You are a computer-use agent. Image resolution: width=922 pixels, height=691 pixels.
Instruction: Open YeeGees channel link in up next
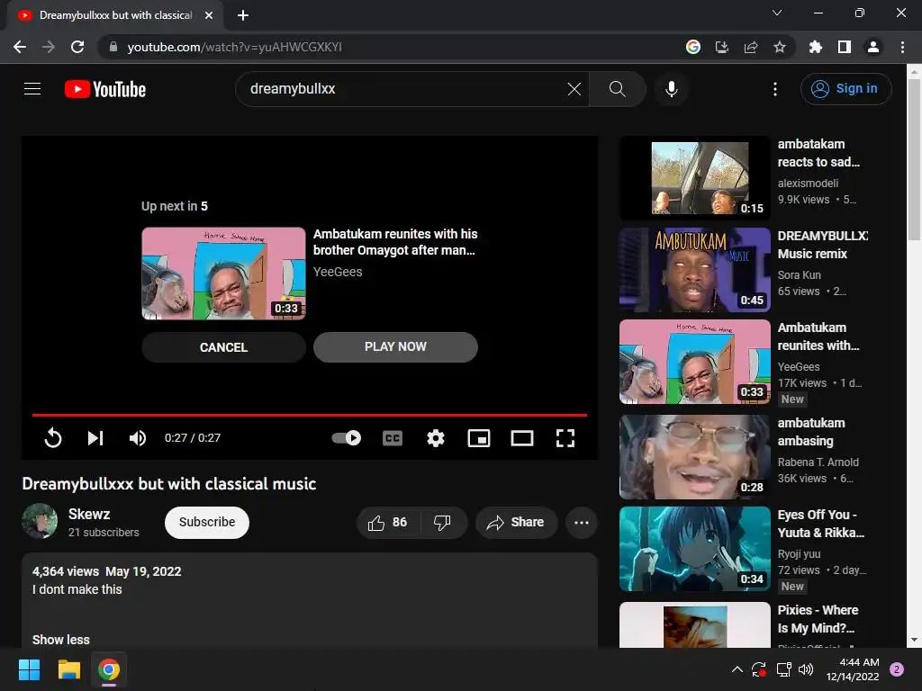(x=338, y=272)
